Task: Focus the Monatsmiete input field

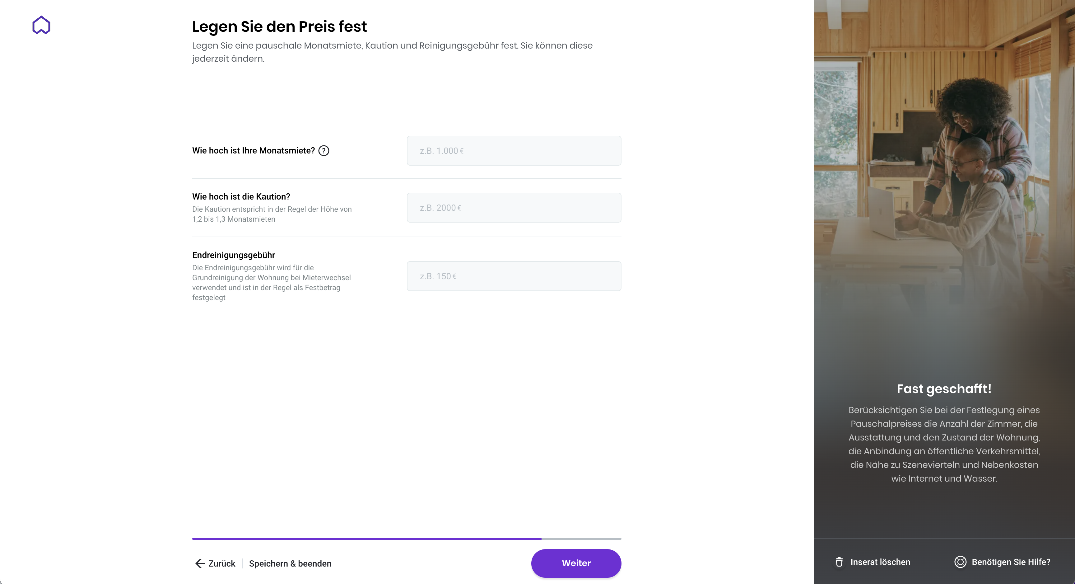Action: pos(514,151)
